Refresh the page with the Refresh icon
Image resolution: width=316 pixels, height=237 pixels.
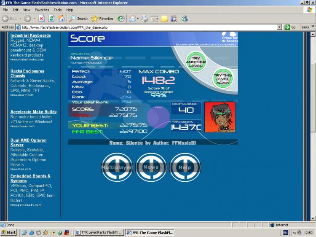[x=51, y=19]
